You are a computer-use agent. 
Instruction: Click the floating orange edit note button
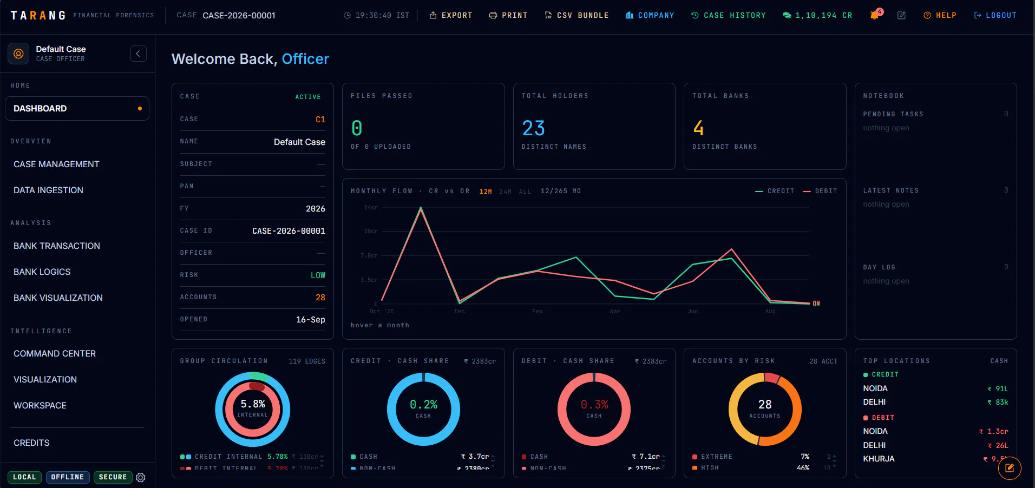[1010, 468]
